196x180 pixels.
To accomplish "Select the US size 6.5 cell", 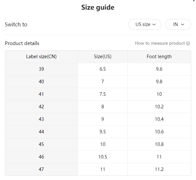I will tap(103, 69).
